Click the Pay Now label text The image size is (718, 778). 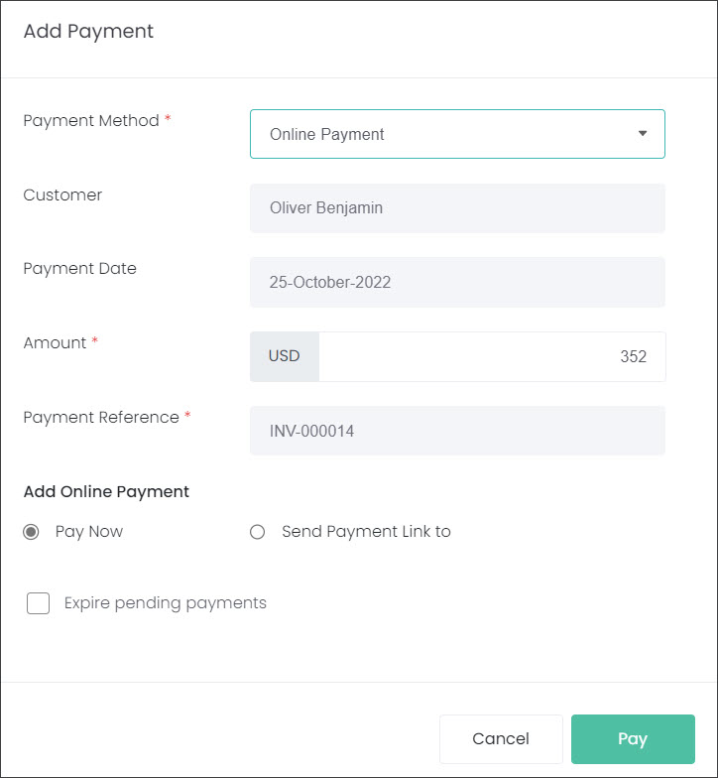[x=89, y=532]
